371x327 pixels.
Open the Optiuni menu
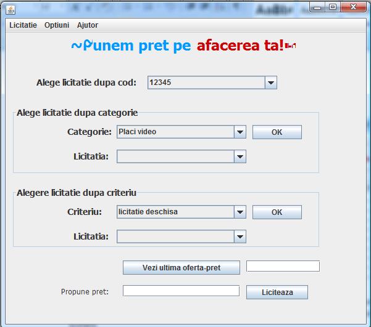[x=57, y=25]
